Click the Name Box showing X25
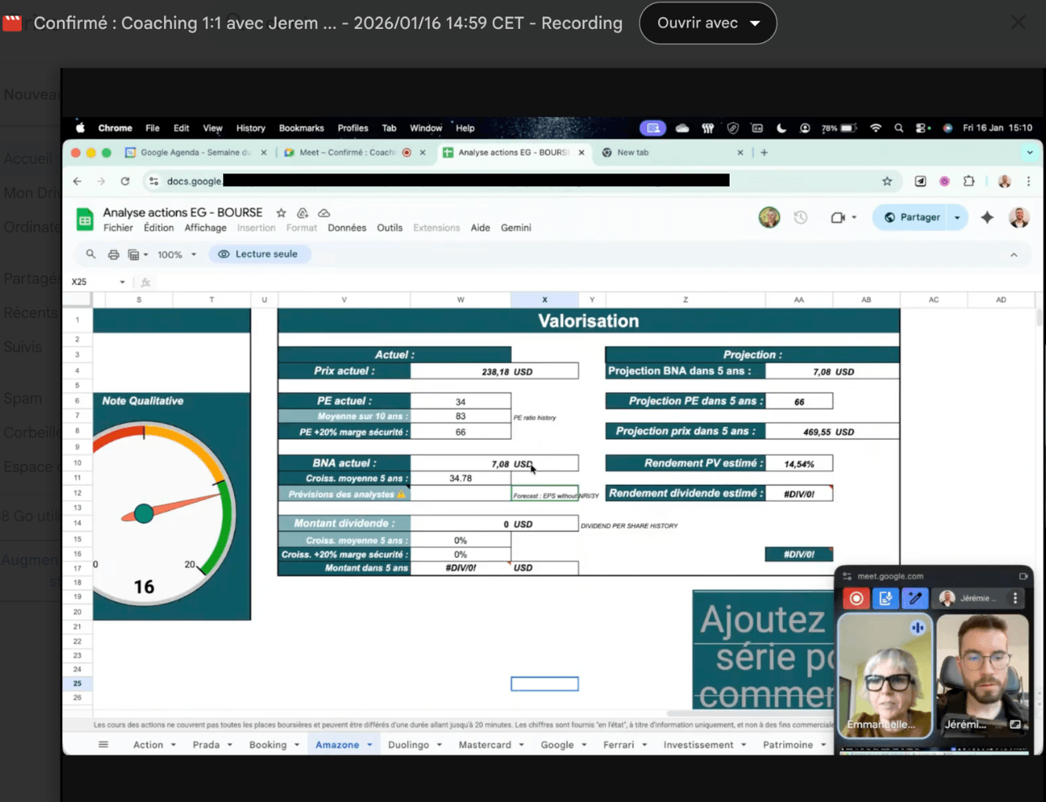The width and height of the screenshot is (1046, 802). coord(93,282)
